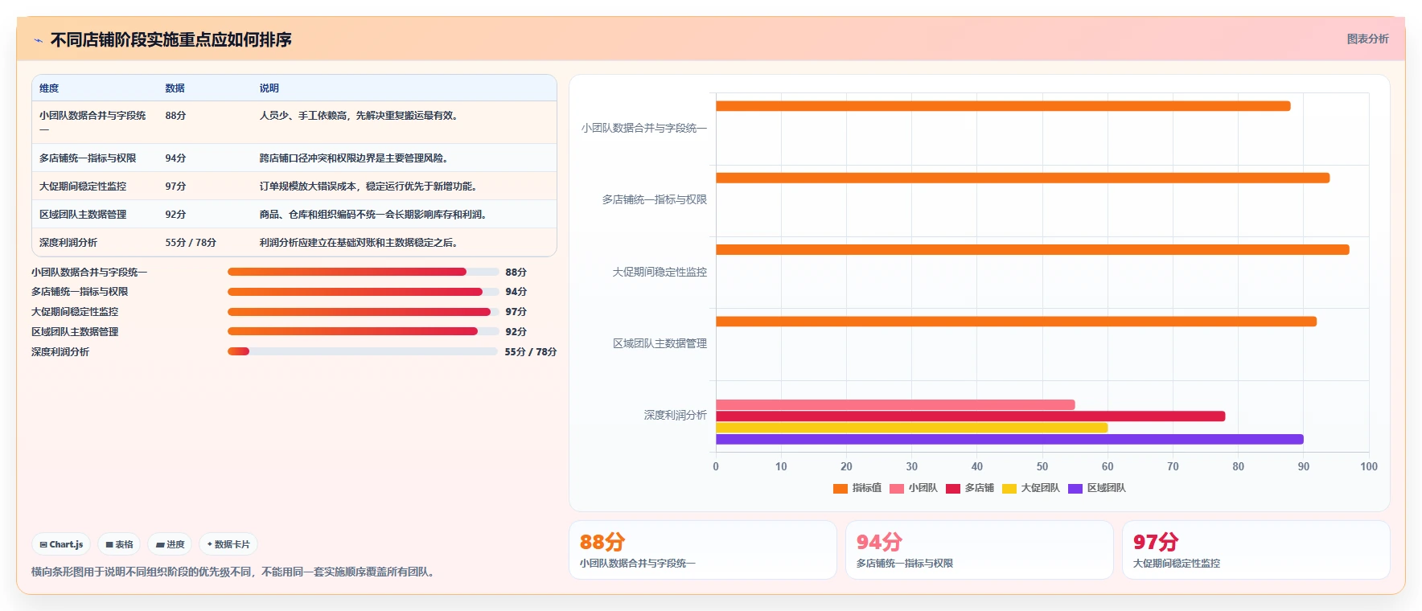This screenshot has width=1422, height=611.
Task: Click the 97分 data card
Action: coord(1256,550)
